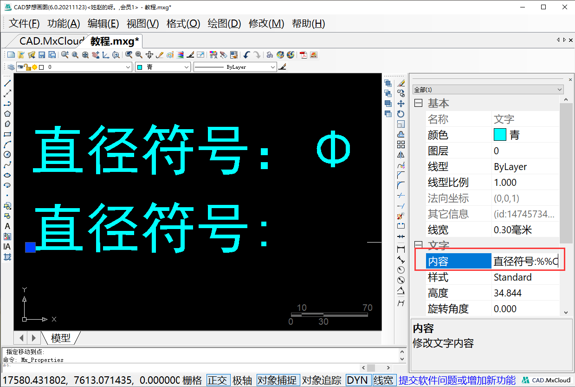The image size is (575, 387).
Task: Open the 修改(M) menu
Action: point(266,24)
